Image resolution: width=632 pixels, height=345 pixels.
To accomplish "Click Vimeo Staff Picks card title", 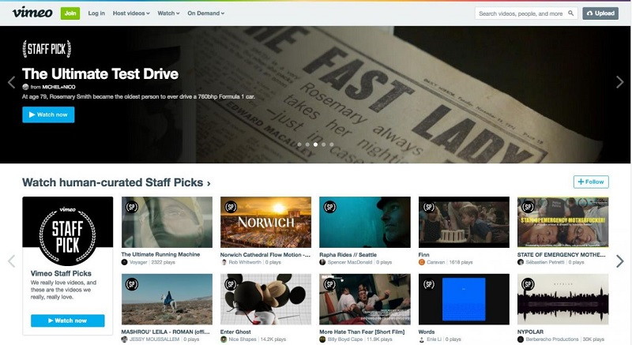I will [61, 273].
